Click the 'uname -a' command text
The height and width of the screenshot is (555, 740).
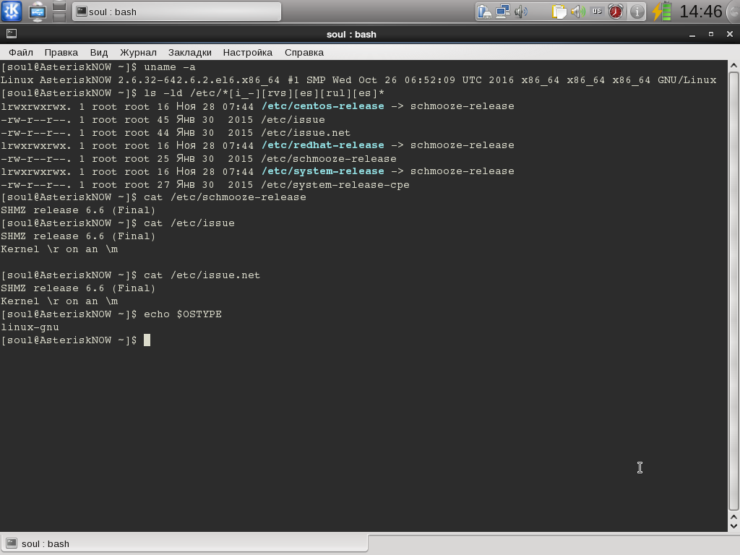pyautogui.click(x=169, y=67)
